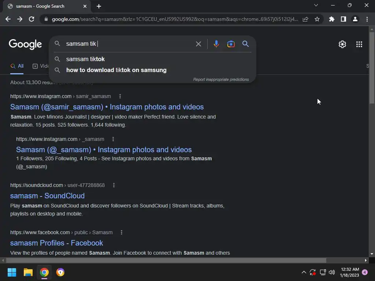Image resolution: width=375 pixels, height=281 pixels.
Task: Go back to the previous page
Action: 8,19
